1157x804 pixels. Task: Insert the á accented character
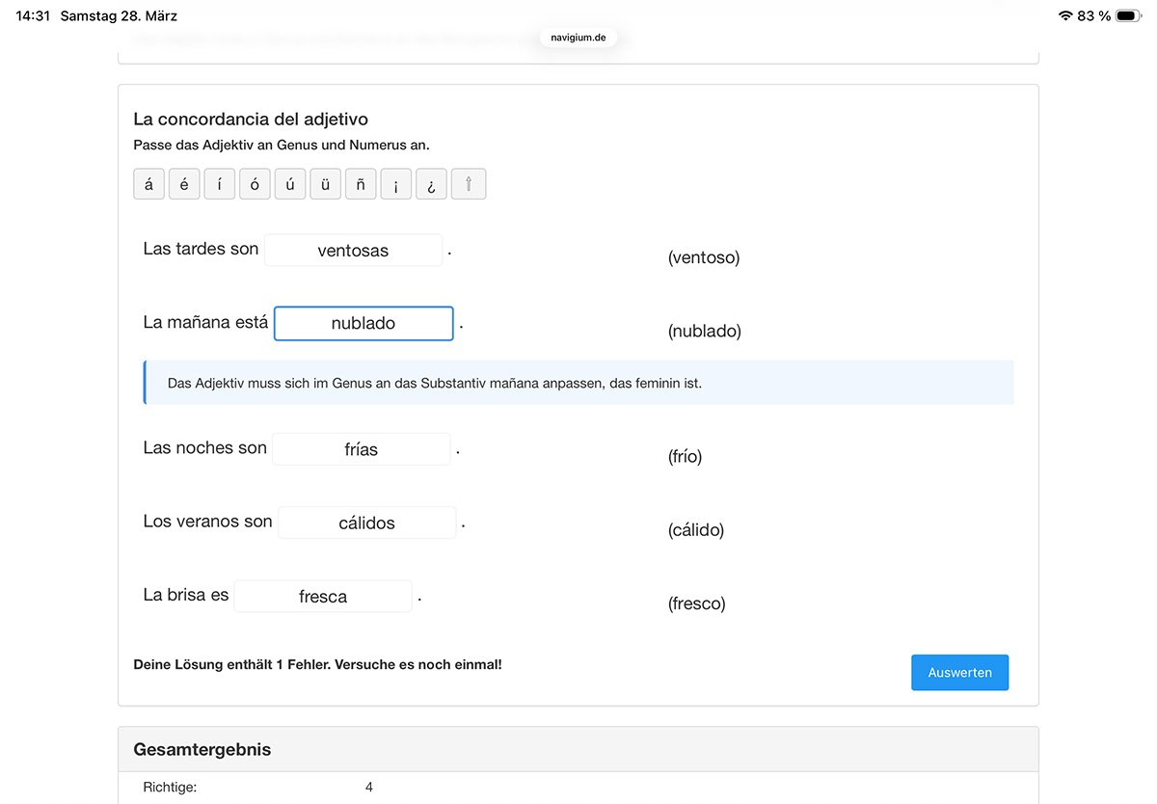point(148,184)
